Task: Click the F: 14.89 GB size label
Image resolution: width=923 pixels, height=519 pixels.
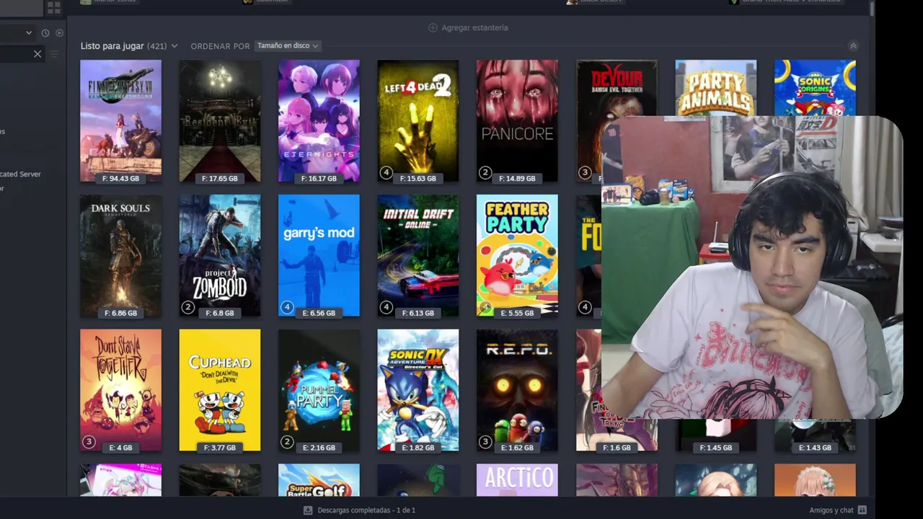Action: coord(517,178)
